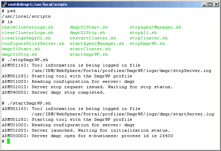Click the stopServer.log path line

coord(121,71)
